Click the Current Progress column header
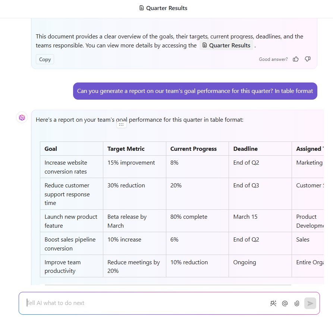The width and height of the screenshot is (333, 321). 194,149
